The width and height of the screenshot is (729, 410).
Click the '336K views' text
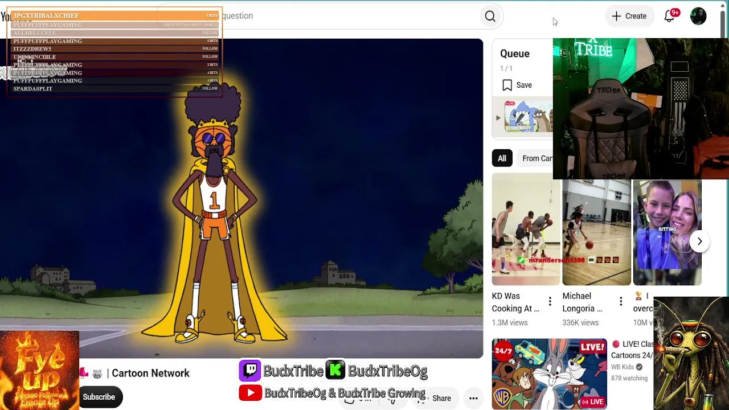(580, 322)
